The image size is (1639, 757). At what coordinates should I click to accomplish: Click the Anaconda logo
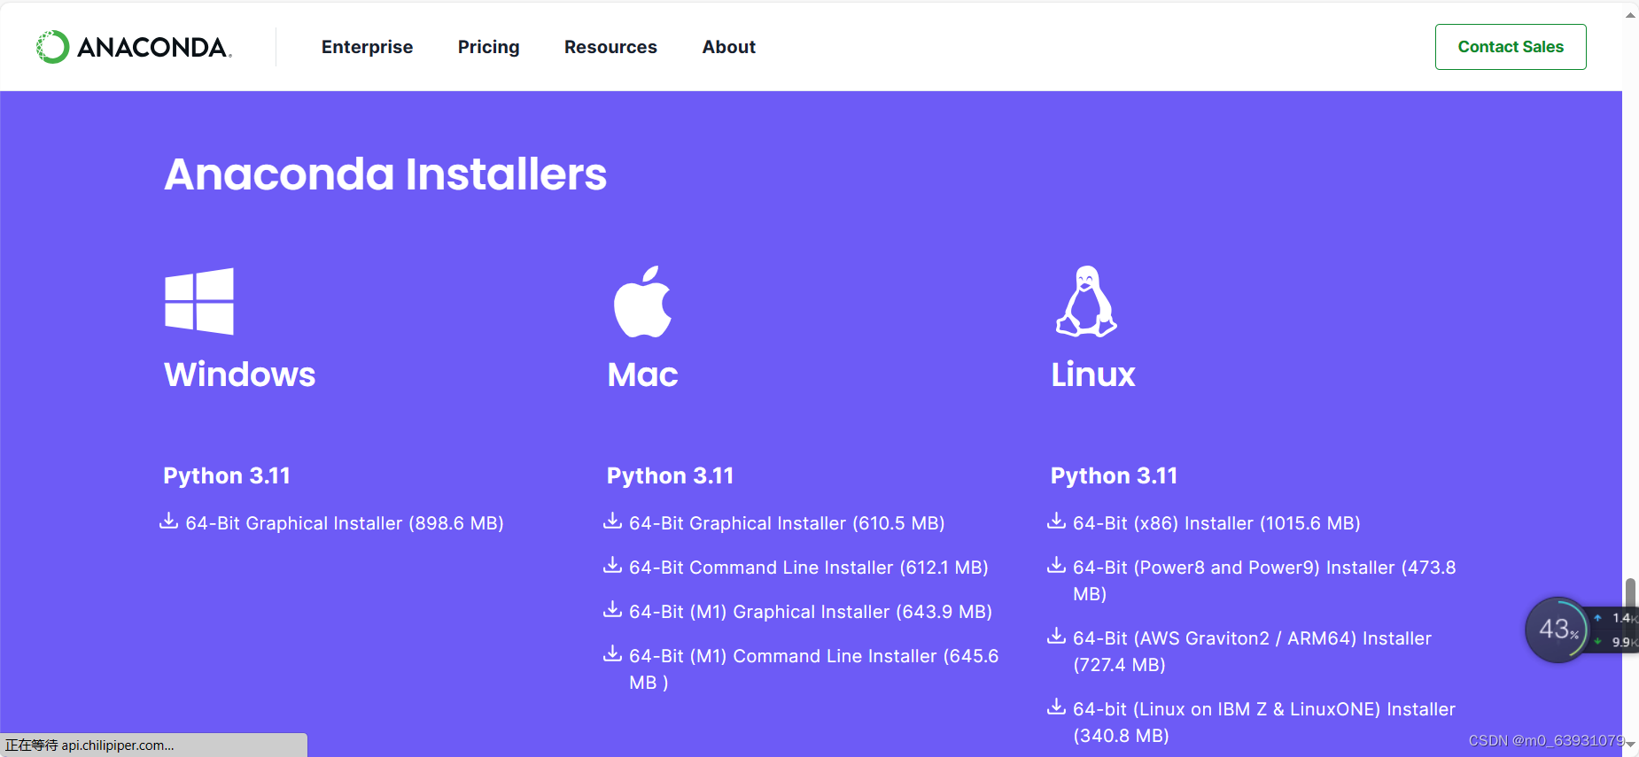(134, 47)
